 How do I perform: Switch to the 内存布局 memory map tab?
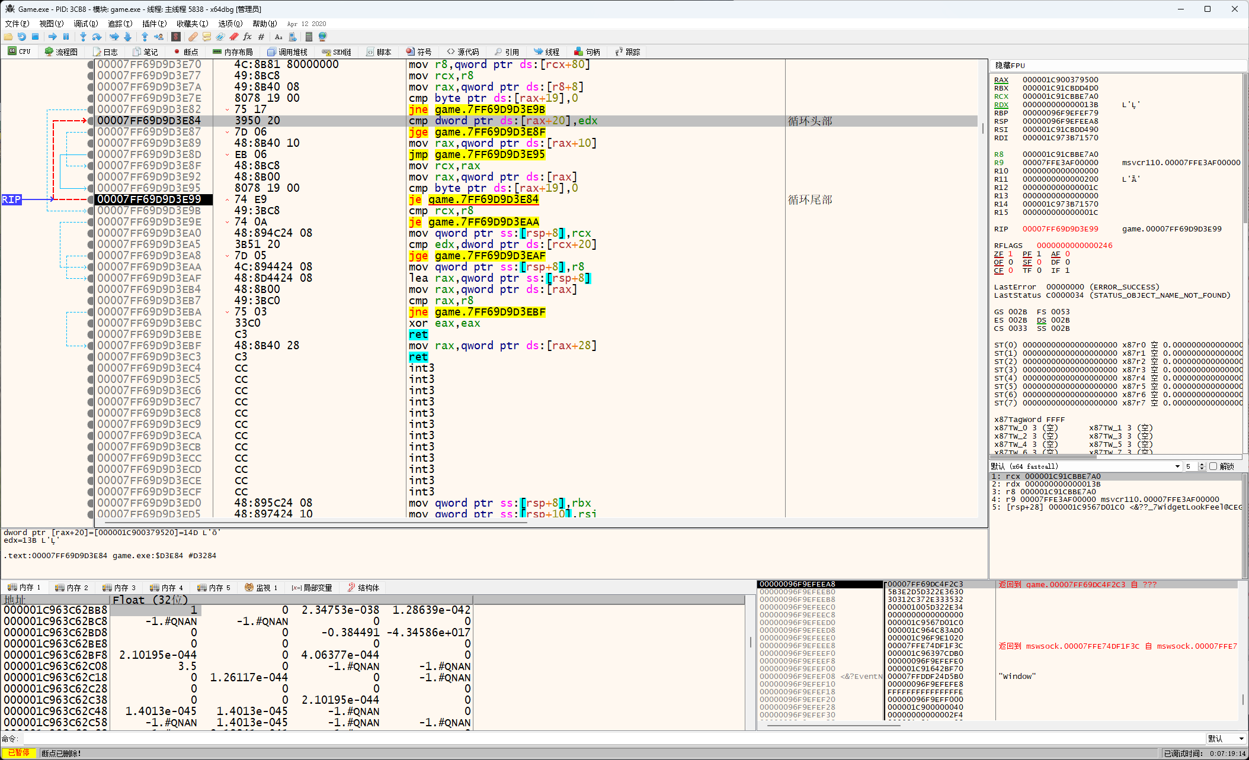(x=233, y=52)
